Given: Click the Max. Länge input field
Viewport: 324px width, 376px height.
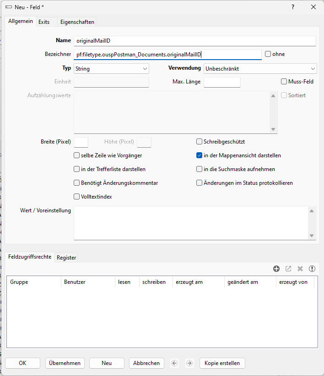Looking at the screenshot, I should (222, 82).
